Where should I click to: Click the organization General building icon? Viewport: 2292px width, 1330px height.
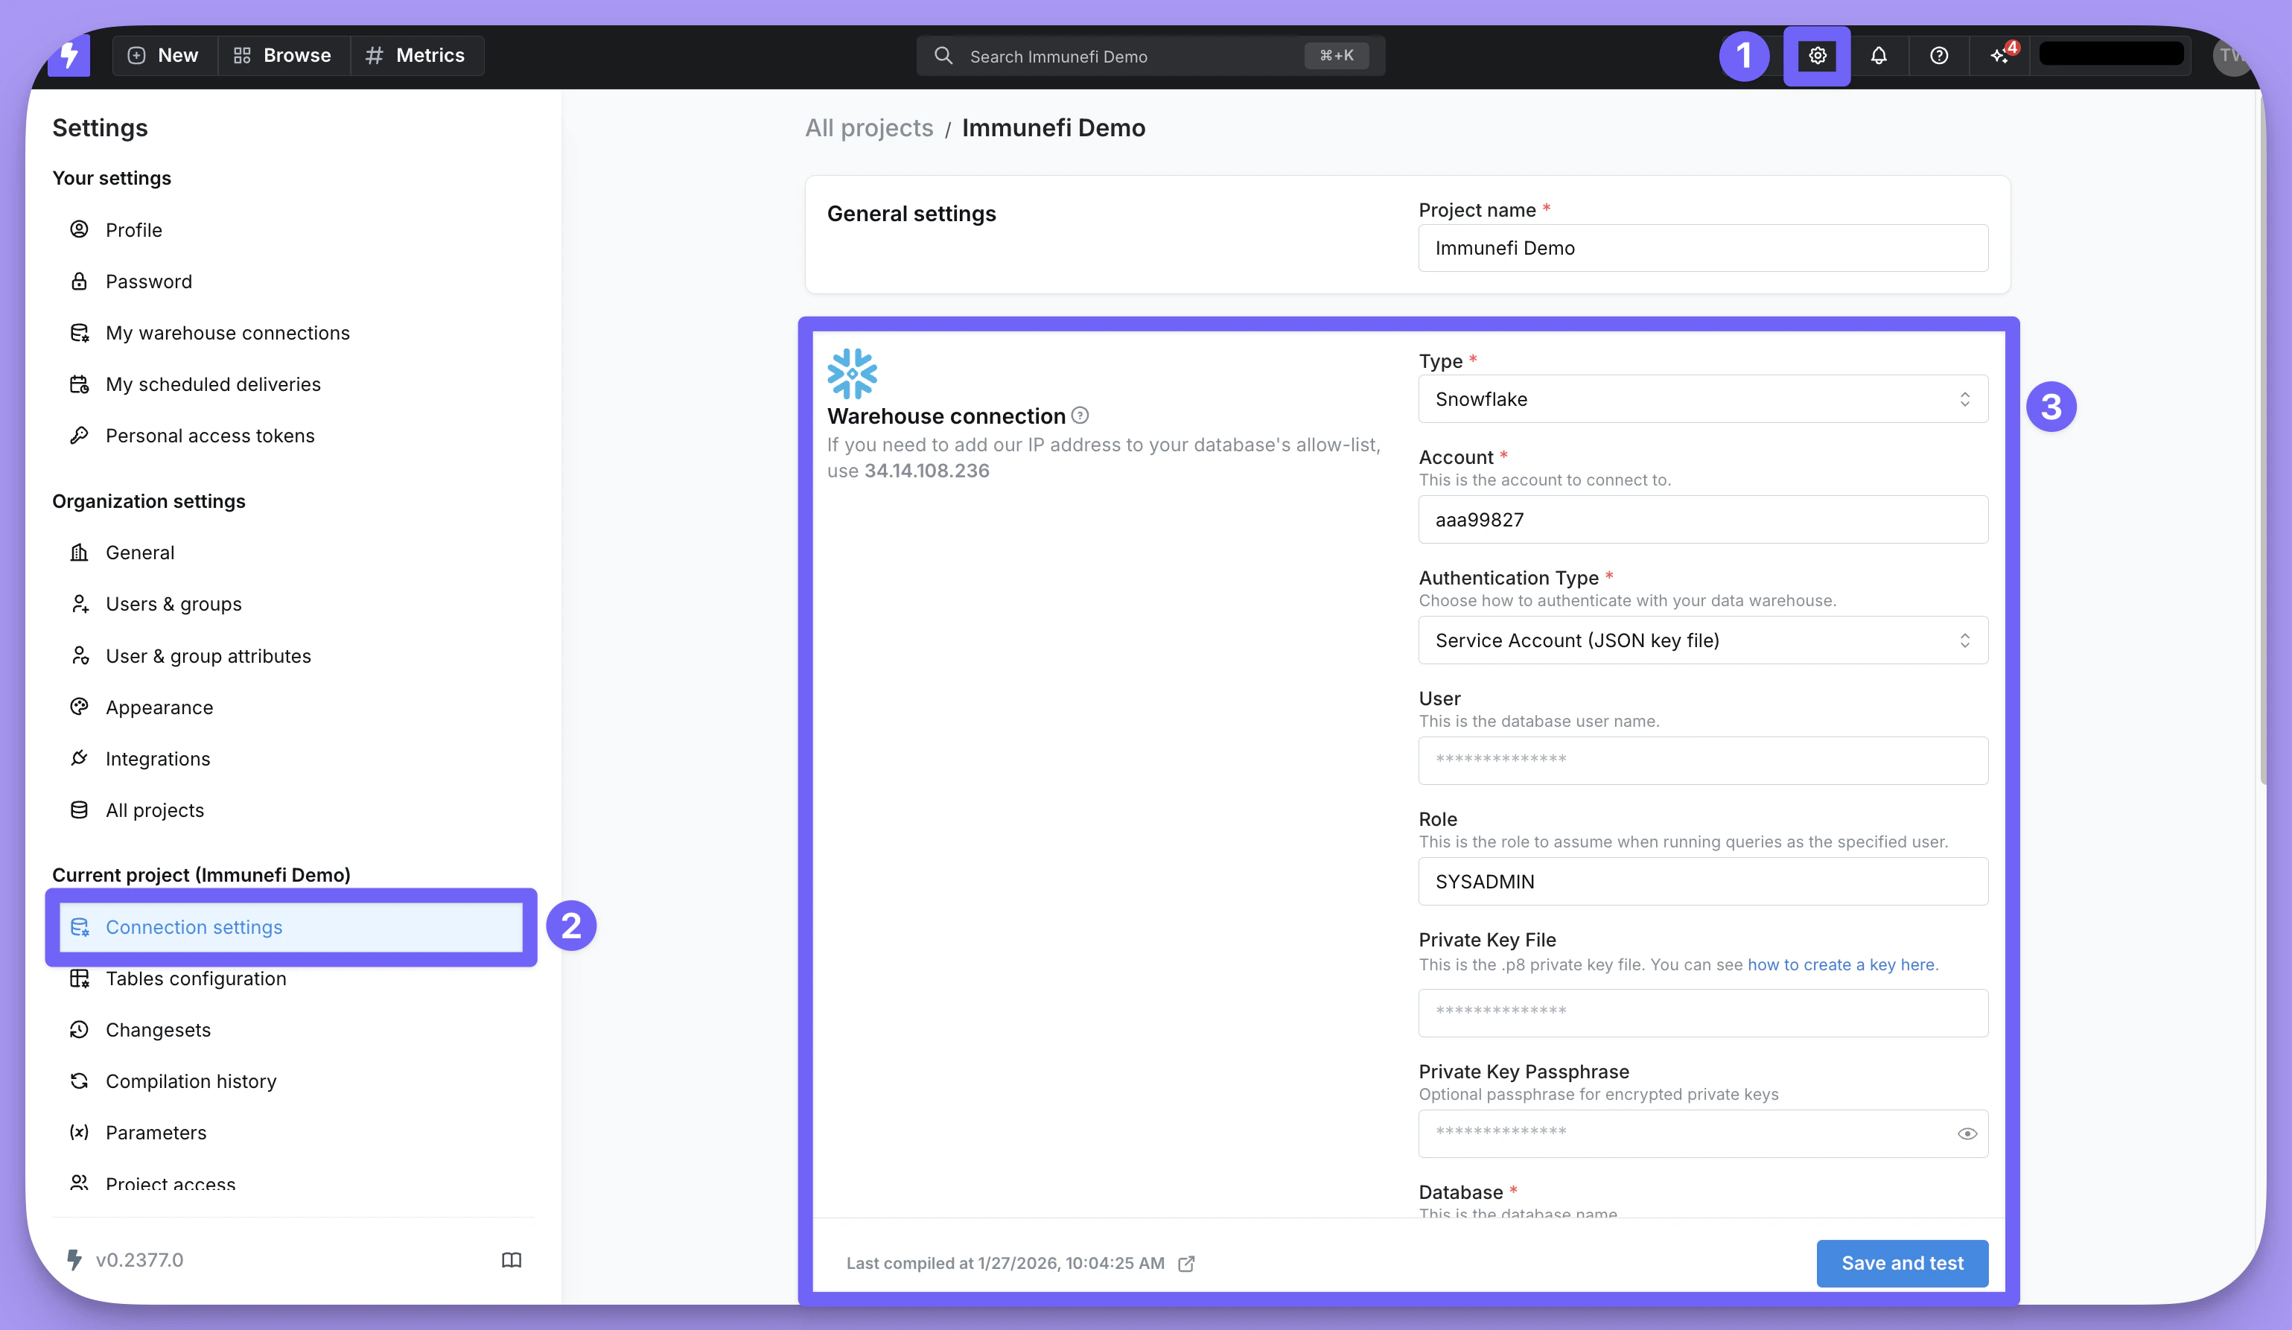[79, 553]
